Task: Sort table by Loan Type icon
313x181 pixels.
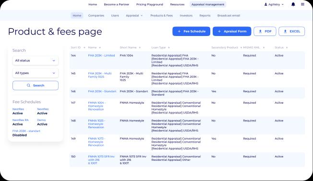Action: [x=169, y=48]
